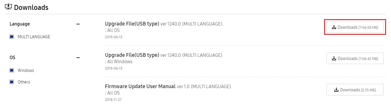
Task: Open the Firmware Update User Manual title
Action: (x=140, y=86)
